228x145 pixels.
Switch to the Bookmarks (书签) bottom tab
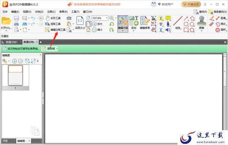[x=5, y=141]
